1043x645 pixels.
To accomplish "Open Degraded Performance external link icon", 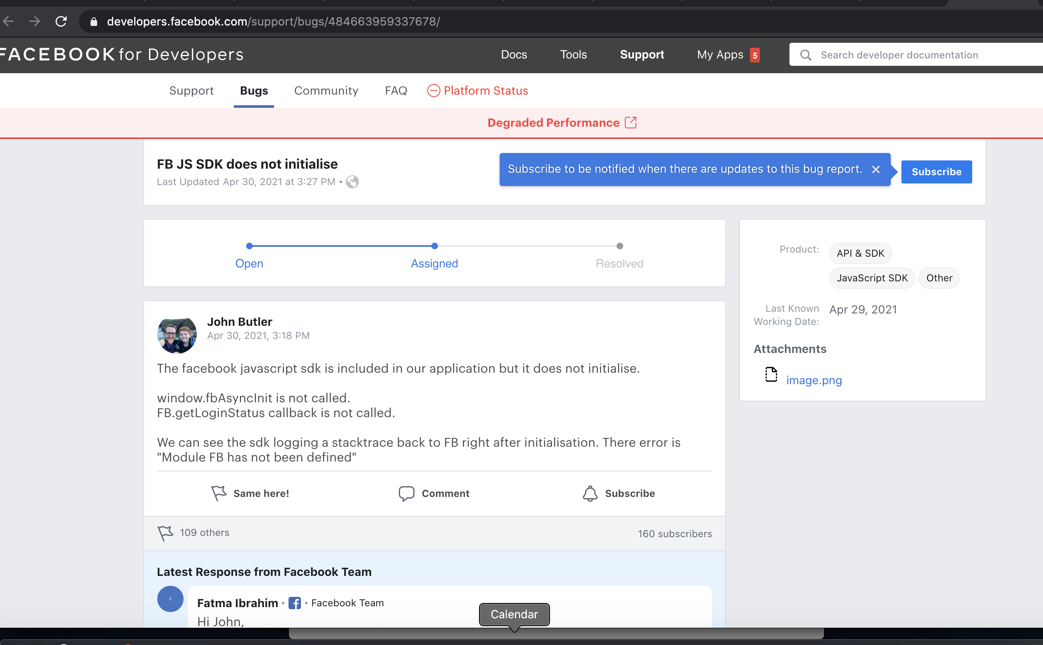I will (630, 123).
